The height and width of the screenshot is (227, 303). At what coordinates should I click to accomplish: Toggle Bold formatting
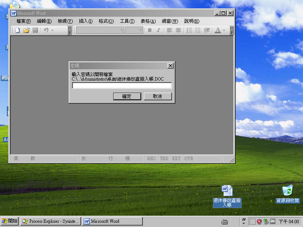pyautogui.click(x=150, y=30)
